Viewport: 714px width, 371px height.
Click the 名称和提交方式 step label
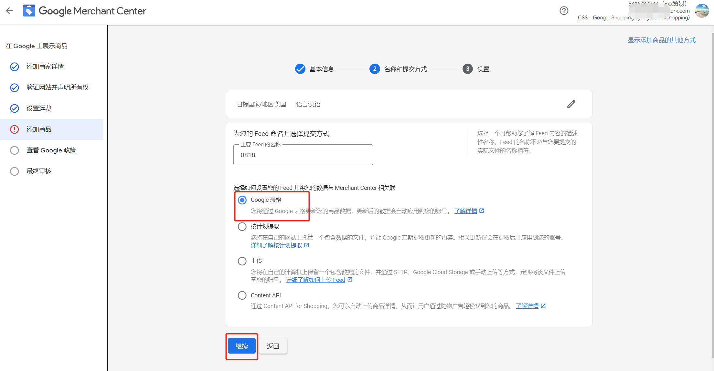(x=406, y=69)
